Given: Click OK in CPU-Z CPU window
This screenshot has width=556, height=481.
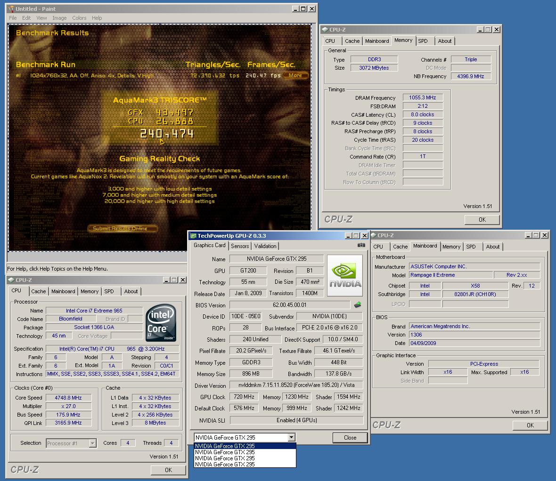Looking at the screenshot, I should (168, 470).
